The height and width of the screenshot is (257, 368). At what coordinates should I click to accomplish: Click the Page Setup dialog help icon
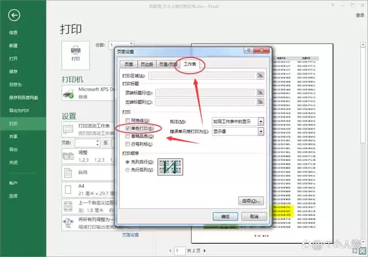tap(248, 50)
